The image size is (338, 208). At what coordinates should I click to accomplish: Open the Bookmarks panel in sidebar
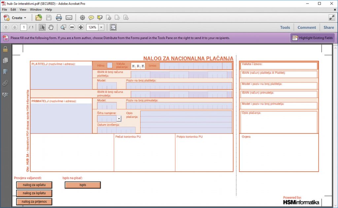click(x=5, y=72)
